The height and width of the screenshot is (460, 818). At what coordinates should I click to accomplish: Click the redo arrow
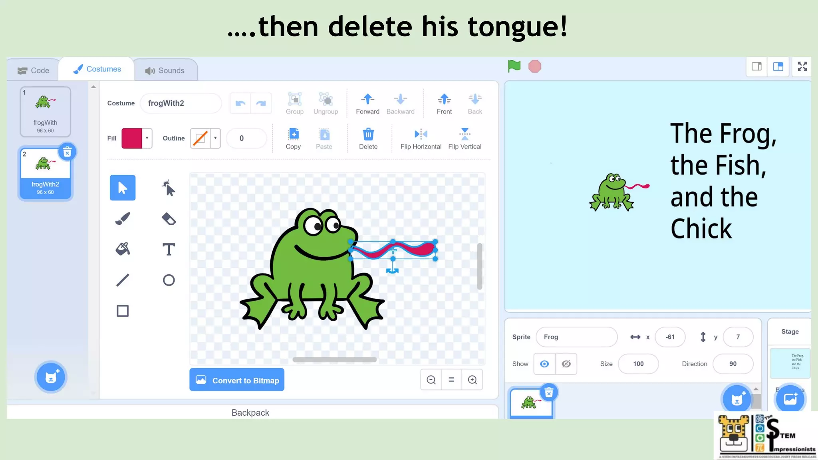click(x=261, y=103)
